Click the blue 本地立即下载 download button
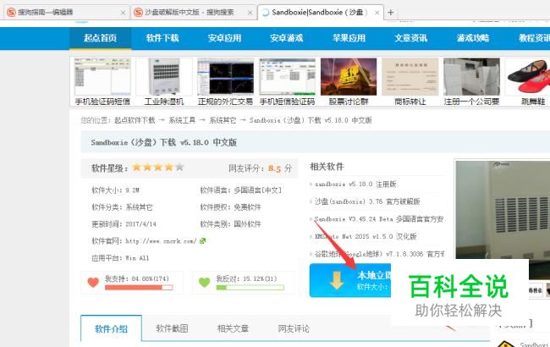 tap(350, 280)
